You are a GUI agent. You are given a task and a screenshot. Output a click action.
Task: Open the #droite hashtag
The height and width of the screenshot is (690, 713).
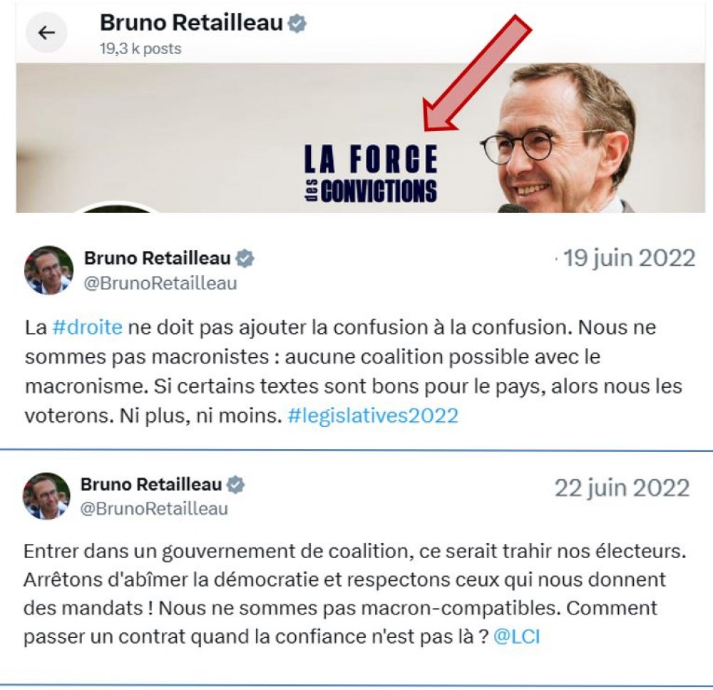click(x=87, y=327)
